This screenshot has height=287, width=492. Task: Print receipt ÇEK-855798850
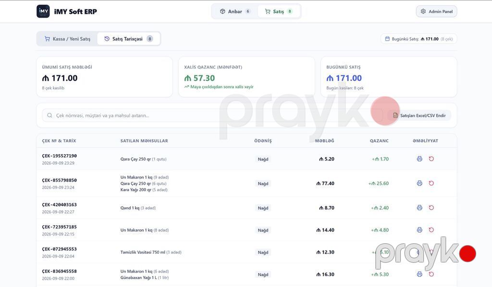(419, 183)
